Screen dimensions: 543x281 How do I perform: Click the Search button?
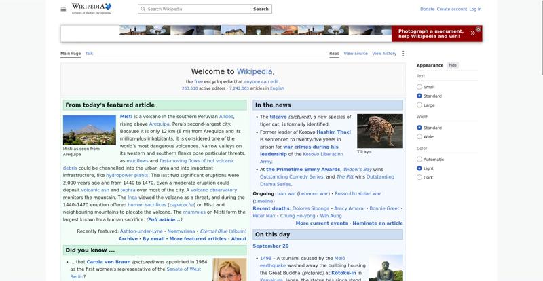tap(261, 9)
